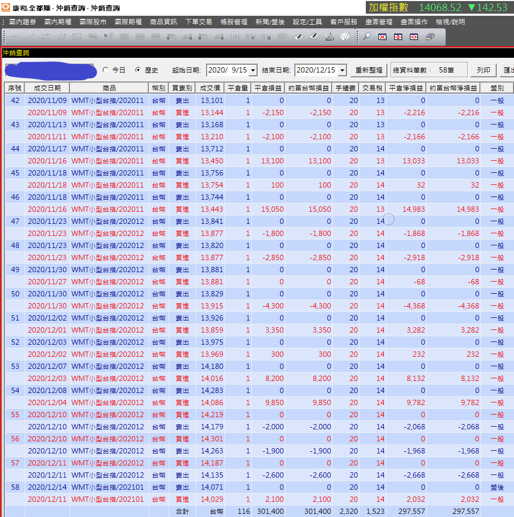Open the 國際期權 menu
The image size is (514, 517).
[128, 22]
